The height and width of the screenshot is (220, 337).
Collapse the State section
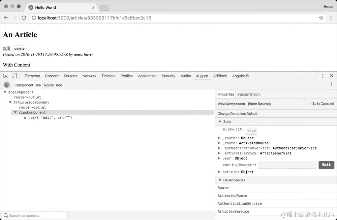pyautogui.click(x=220, y=121)
